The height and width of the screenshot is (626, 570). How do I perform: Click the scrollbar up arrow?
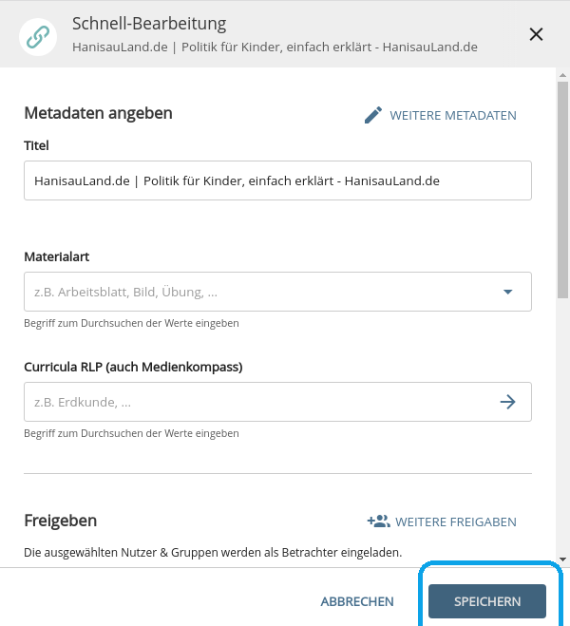click(x=562, y=75)
